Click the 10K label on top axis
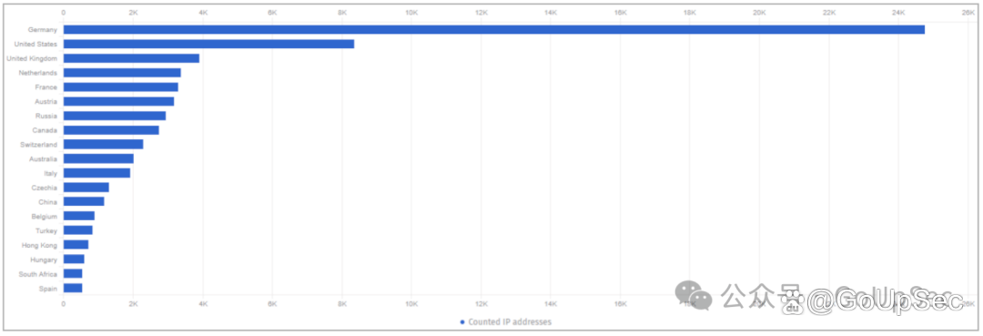The width and height of the screenshot is (983, 336). tap(412, 12)
